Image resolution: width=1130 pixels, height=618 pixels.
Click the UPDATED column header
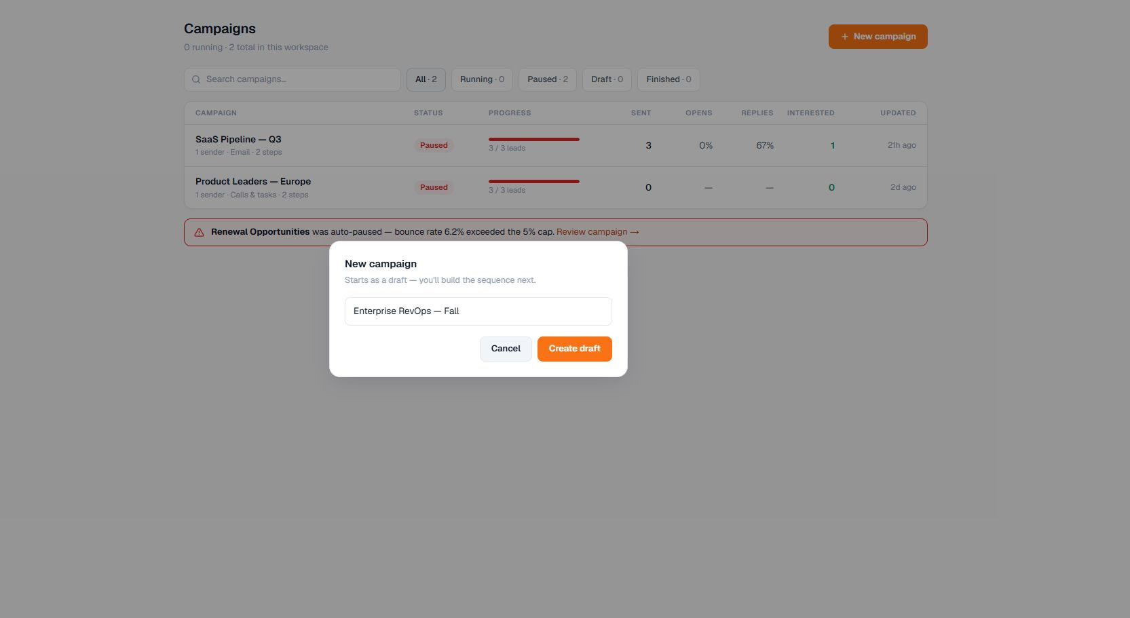click(x=898, y=113)
